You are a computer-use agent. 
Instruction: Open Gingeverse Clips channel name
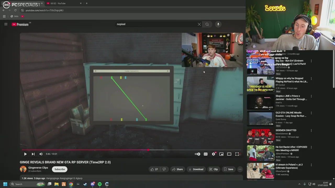pyautogui.click(x=38, y=168)
